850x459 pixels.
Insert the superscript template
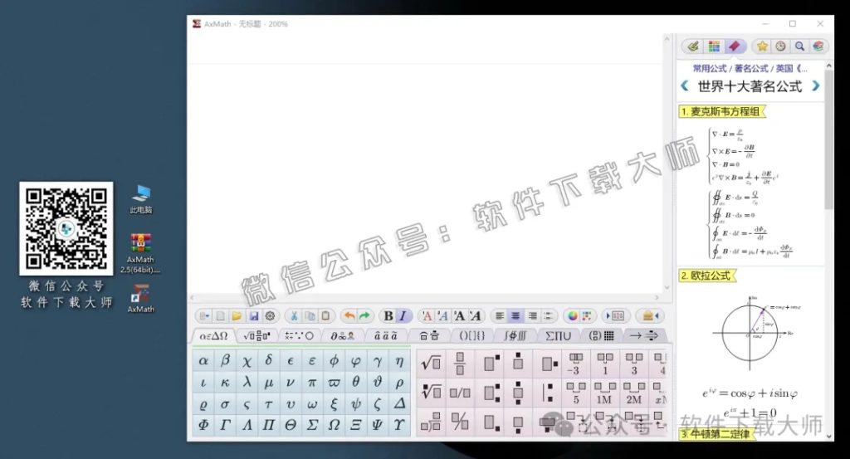pos(491,363)
